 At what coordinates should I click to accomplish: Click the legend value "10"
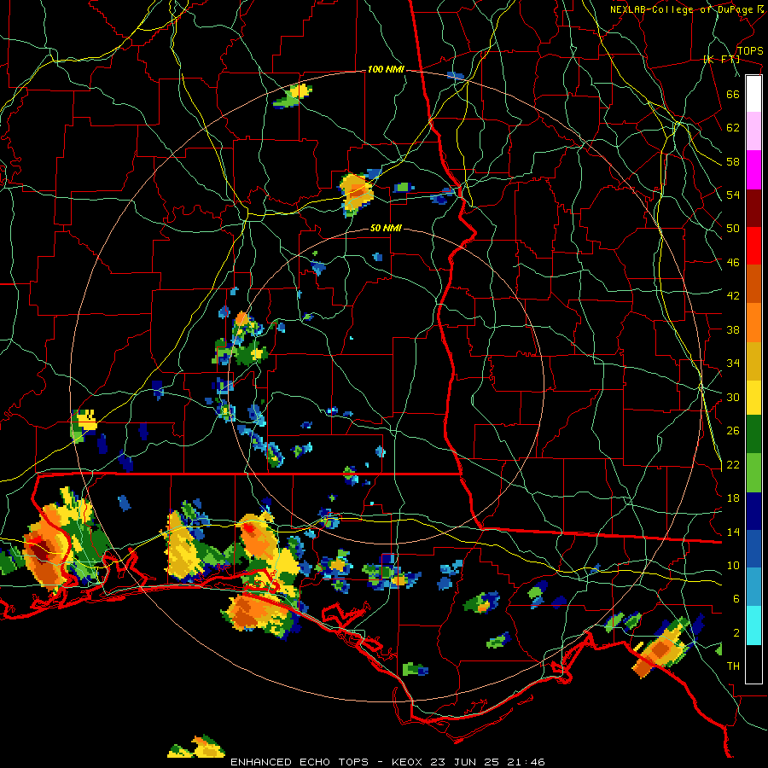tap(733, 565)
